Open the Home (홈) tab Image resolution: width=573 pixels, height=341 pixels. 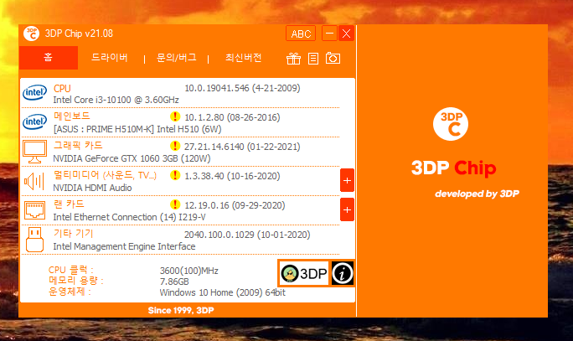pyautogui.click(x=49, y=58)
